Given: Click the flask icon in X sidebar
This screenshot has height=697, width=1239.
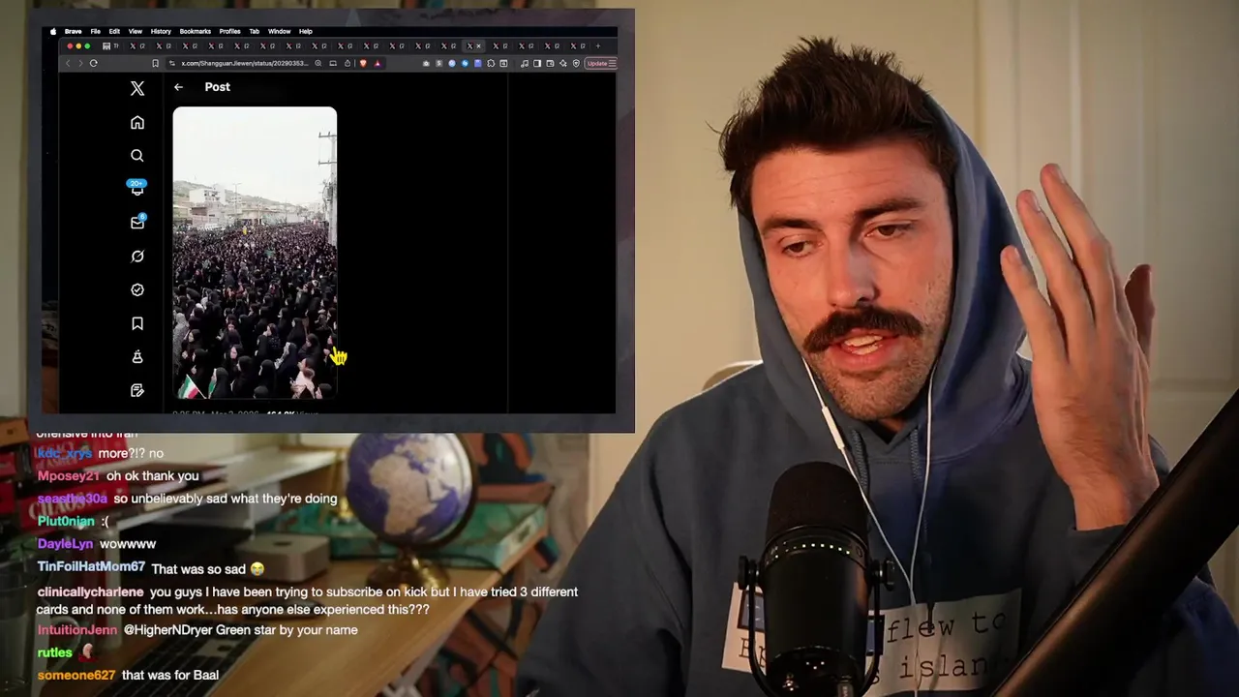Looking at the screenshot, I should (x=137, y=357).
